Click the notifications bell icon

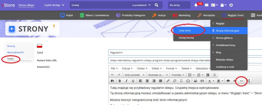[x=196, y=5]
